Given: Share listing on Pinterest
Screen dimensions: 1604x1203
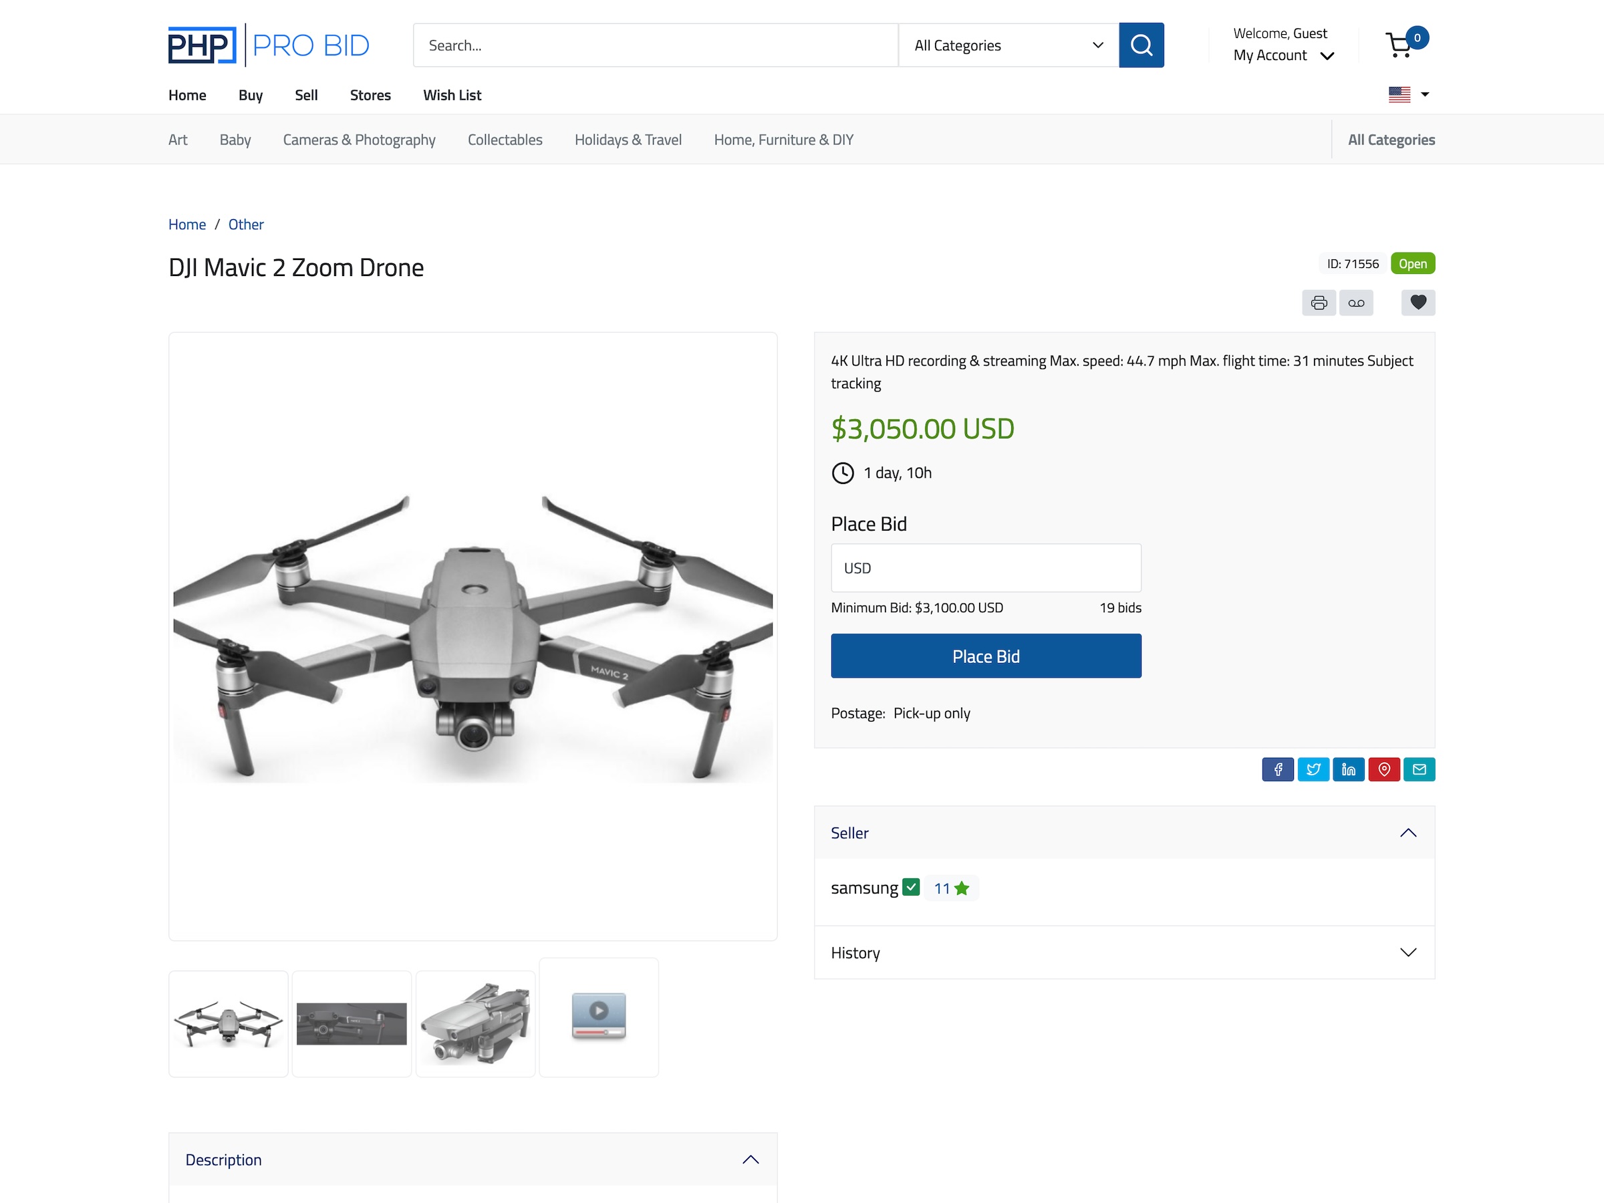Looking at the screenshot, I should (x=1383, y=769).
